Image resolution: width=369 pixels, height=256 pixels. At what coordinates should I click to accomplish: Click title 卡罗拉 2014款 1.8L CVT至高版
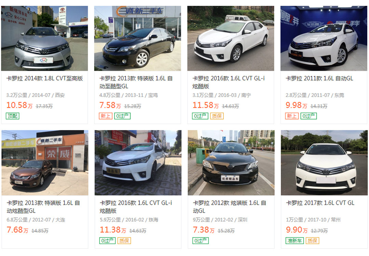coord(44,78)
